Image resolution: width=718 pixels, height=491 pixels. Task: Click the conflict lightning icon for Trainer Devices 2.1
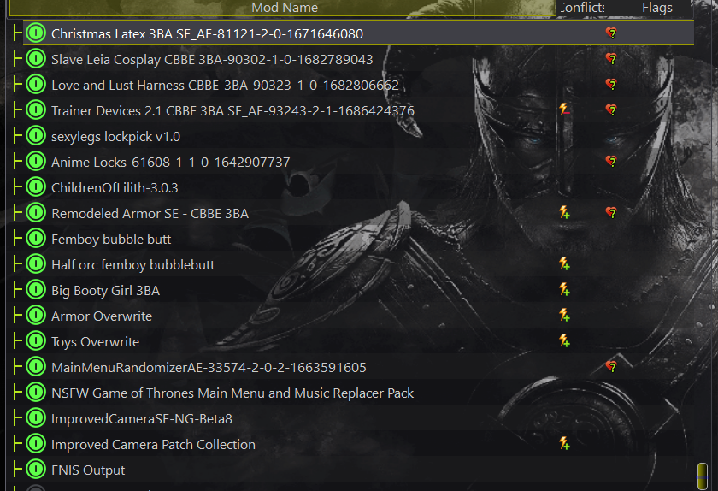[x=564, y=109]
